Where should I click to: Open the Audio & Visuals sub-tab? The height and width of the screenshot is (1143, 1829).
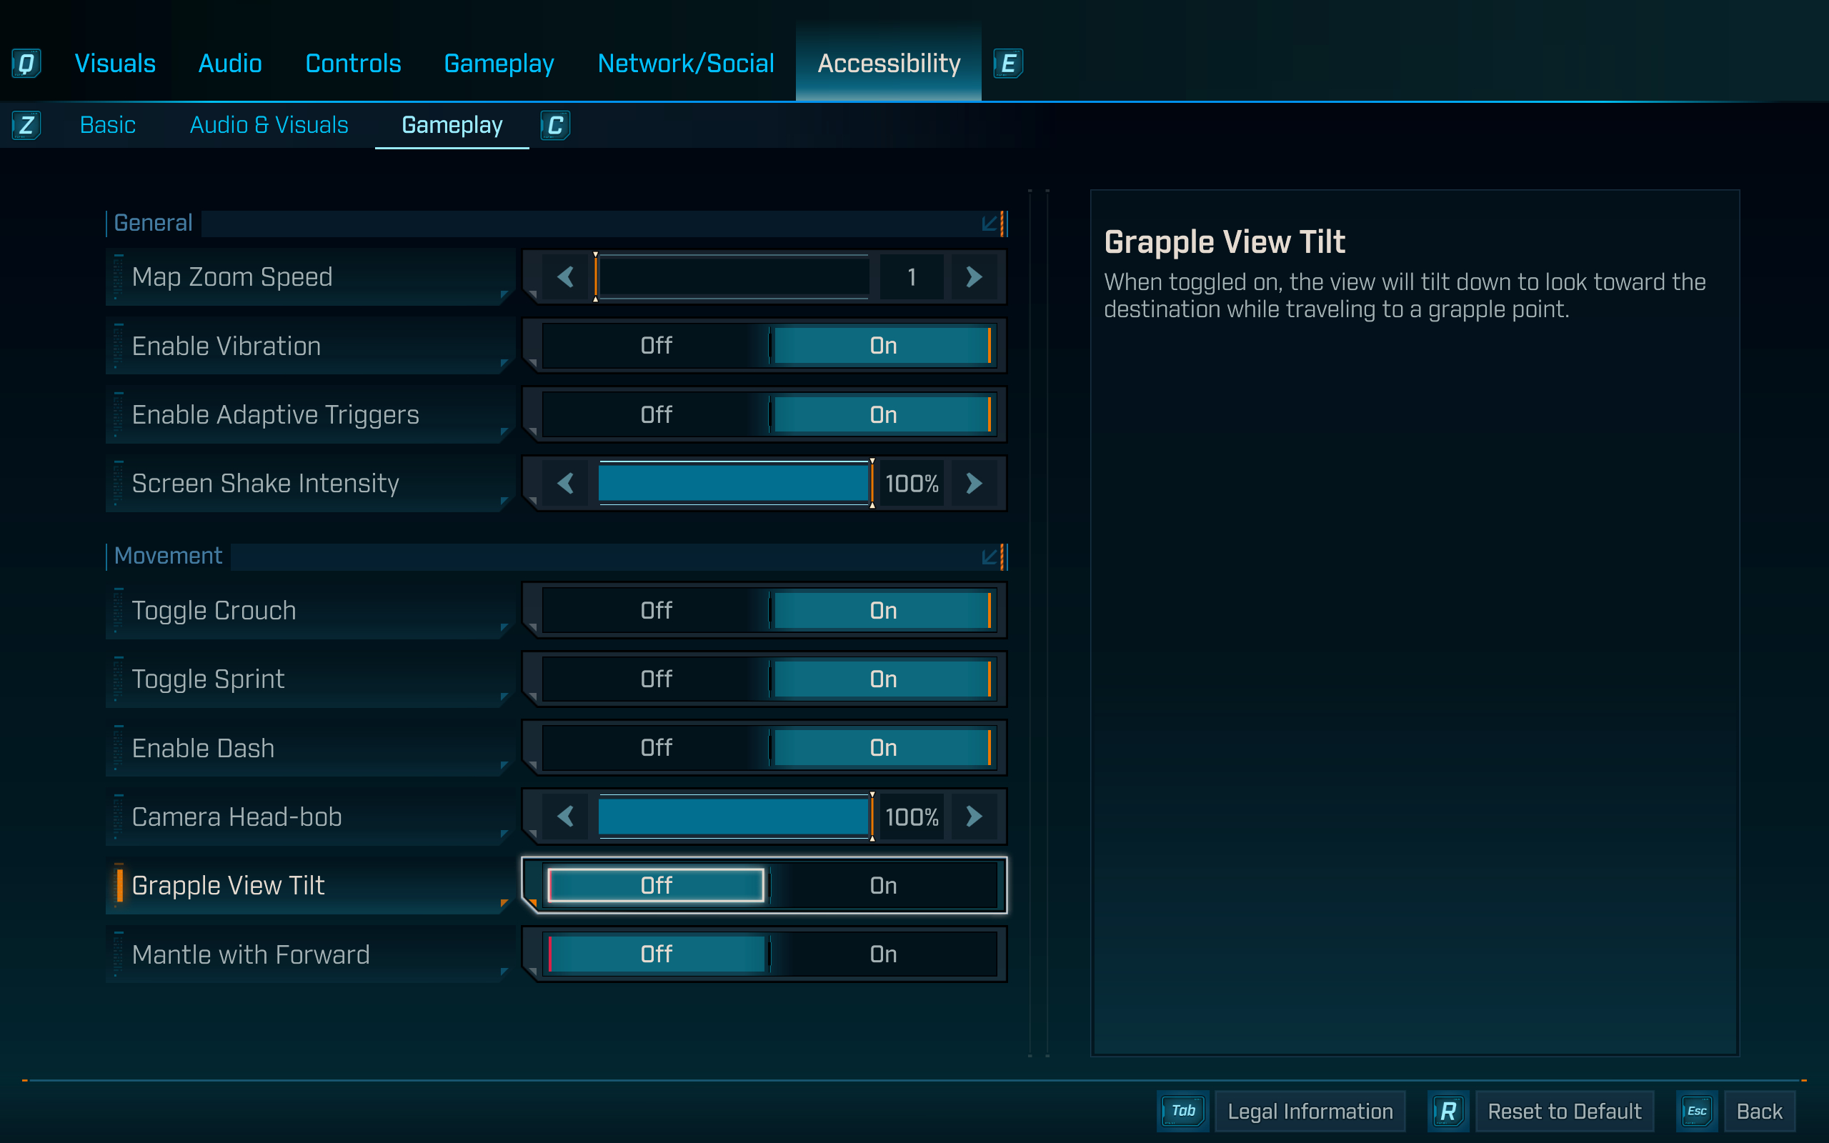coord(269,125)
